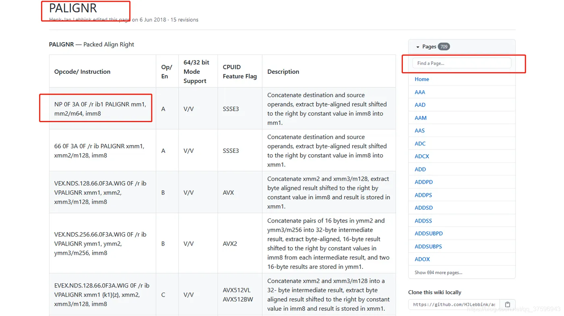Open the ADD page link
This screenshot has height=316, width=564.
click(x=420, y=169)
